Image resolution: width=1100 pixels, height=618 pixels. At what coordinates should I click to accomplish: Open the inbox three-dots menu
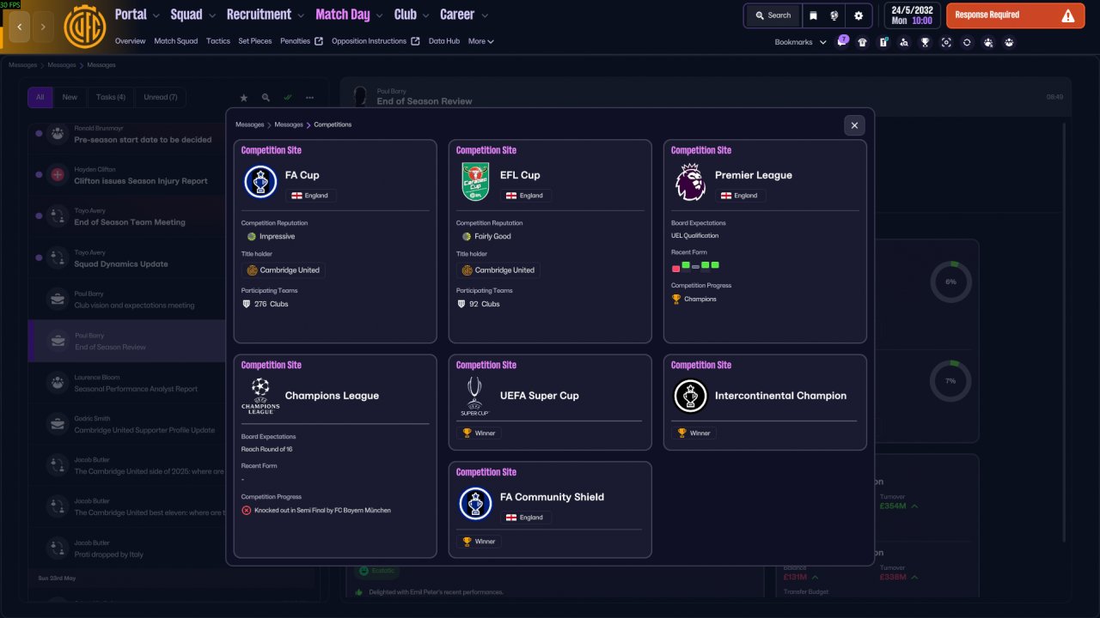[x=310, y=98]
